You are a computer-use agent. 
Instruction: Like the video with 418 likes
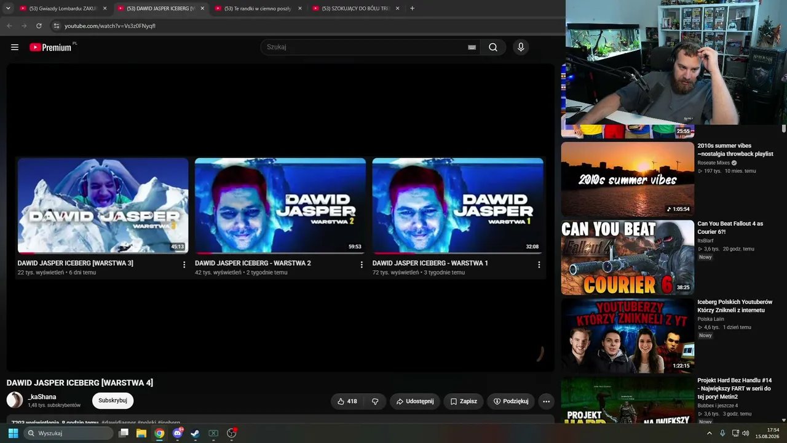(347, 401)
